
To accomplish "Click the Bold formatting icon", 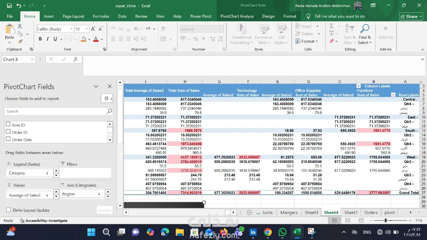I will (40, 39).
